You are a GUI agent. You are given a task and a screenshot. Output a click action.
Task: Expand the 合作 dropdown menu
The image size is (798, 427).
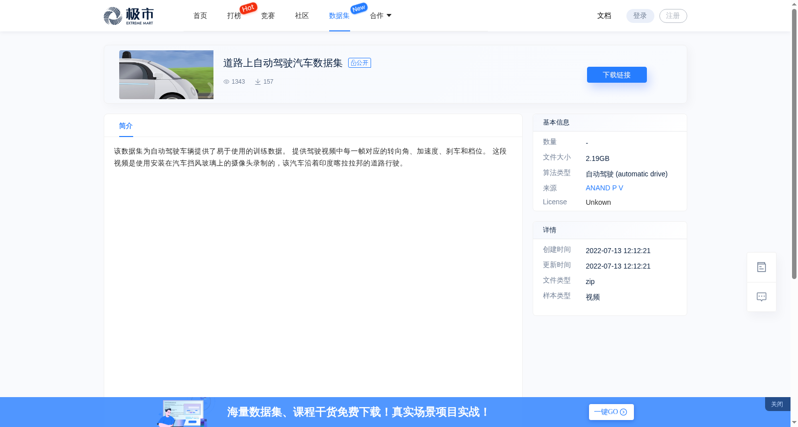[381, 16]
